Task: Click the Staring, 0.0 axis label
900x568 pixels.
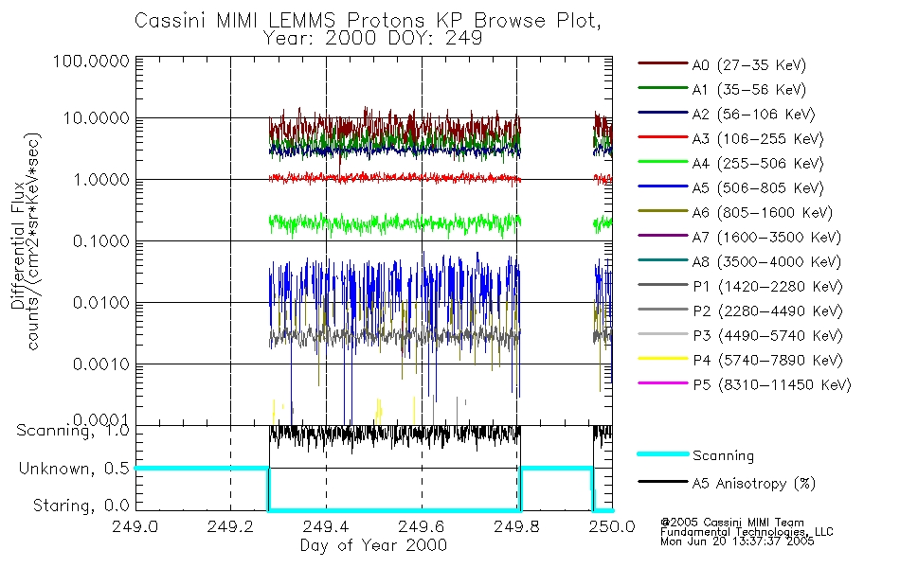Action: (x=81, y=506)
